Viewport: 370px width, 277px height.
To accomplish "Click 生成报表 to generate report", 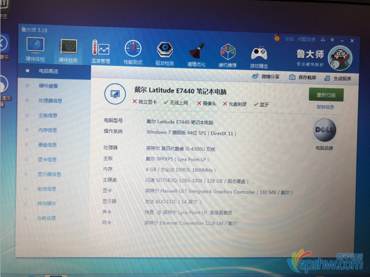I will point(338,79).
